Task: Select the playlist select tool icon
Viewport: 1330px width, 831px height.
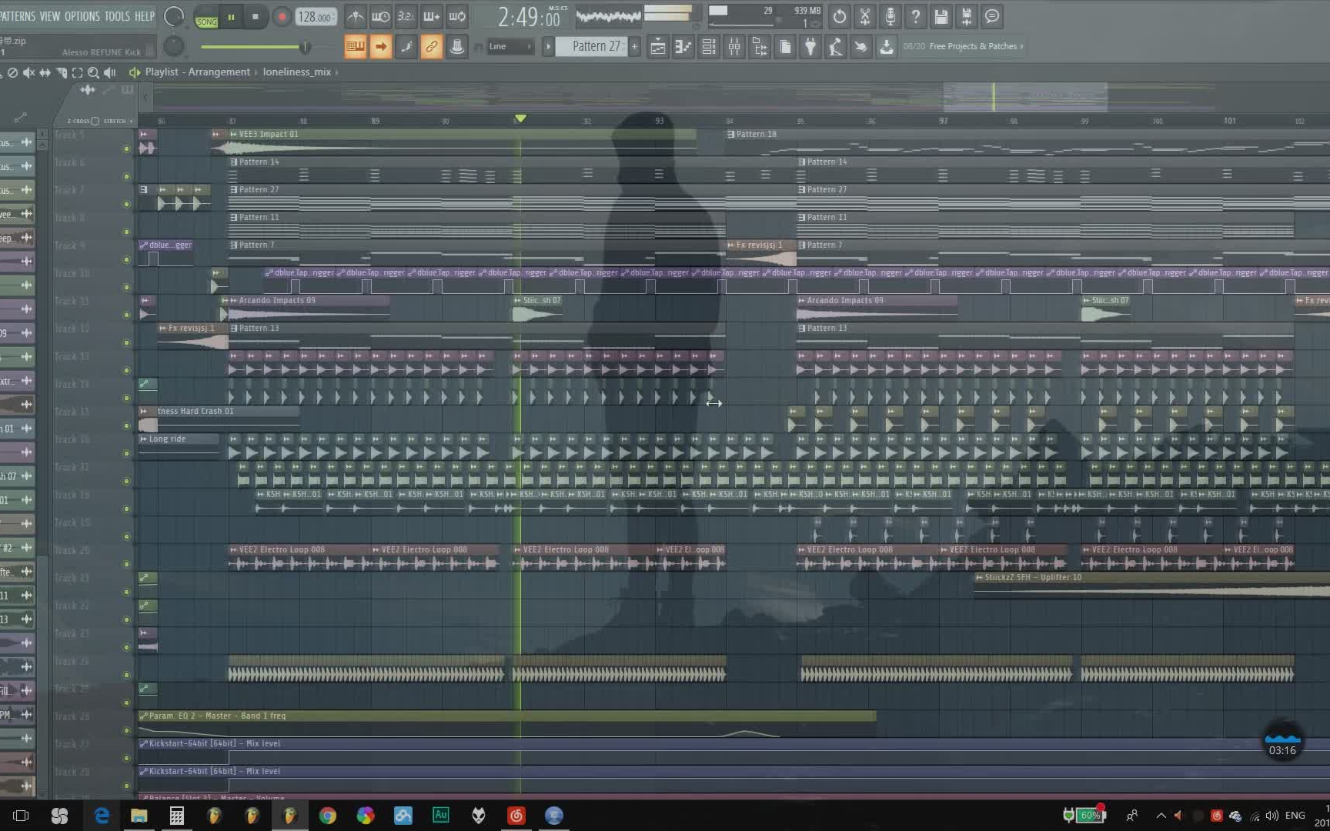Action: pos(77,72)
